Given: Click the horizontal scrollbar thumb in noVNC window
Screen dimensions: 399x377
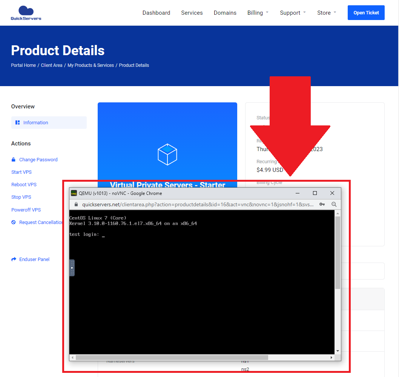Looking at the screenshot, I should (x=172, y=358).
